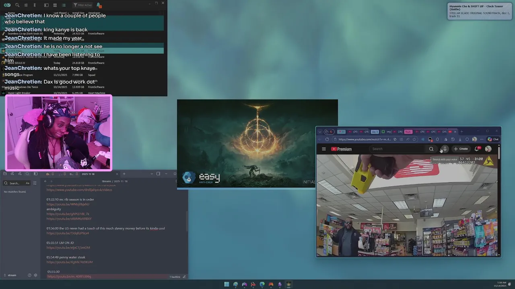Navigate back in the Obsidian note
The height and width of the screenshot is (289, 515).
45,181
